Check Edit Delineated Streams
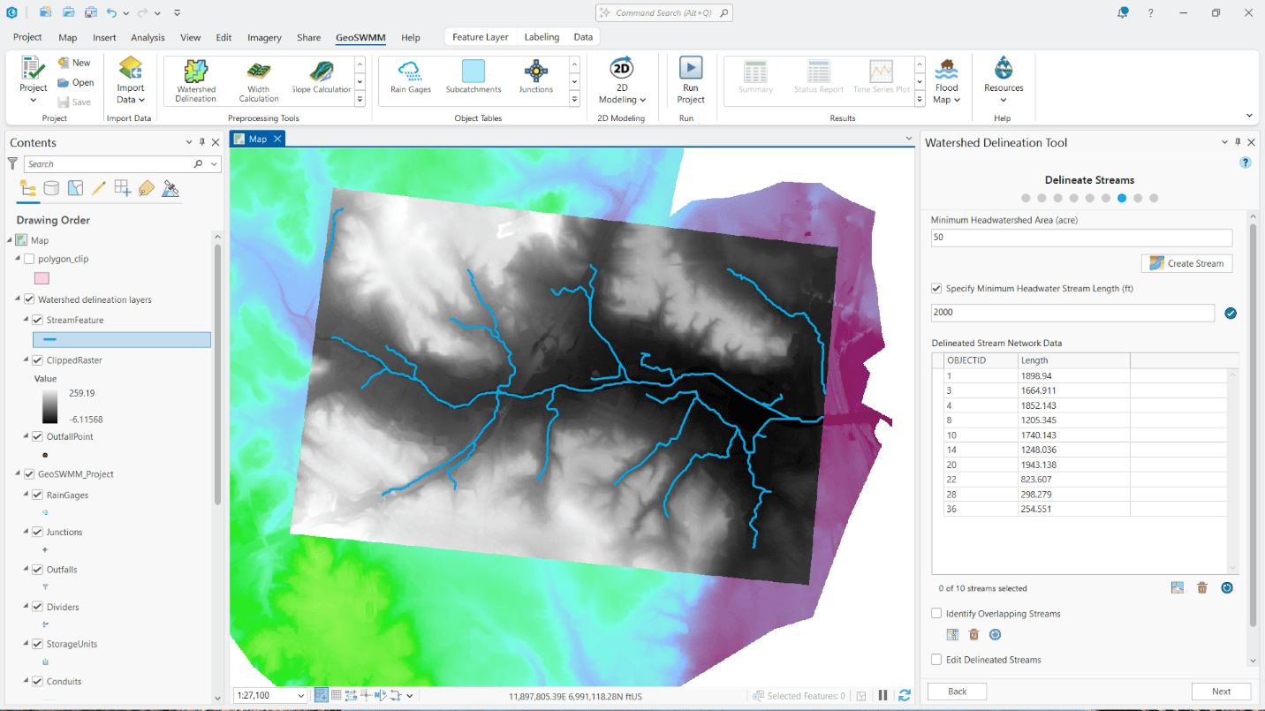Screen dimensions: 1265x711 pos(938,659)
